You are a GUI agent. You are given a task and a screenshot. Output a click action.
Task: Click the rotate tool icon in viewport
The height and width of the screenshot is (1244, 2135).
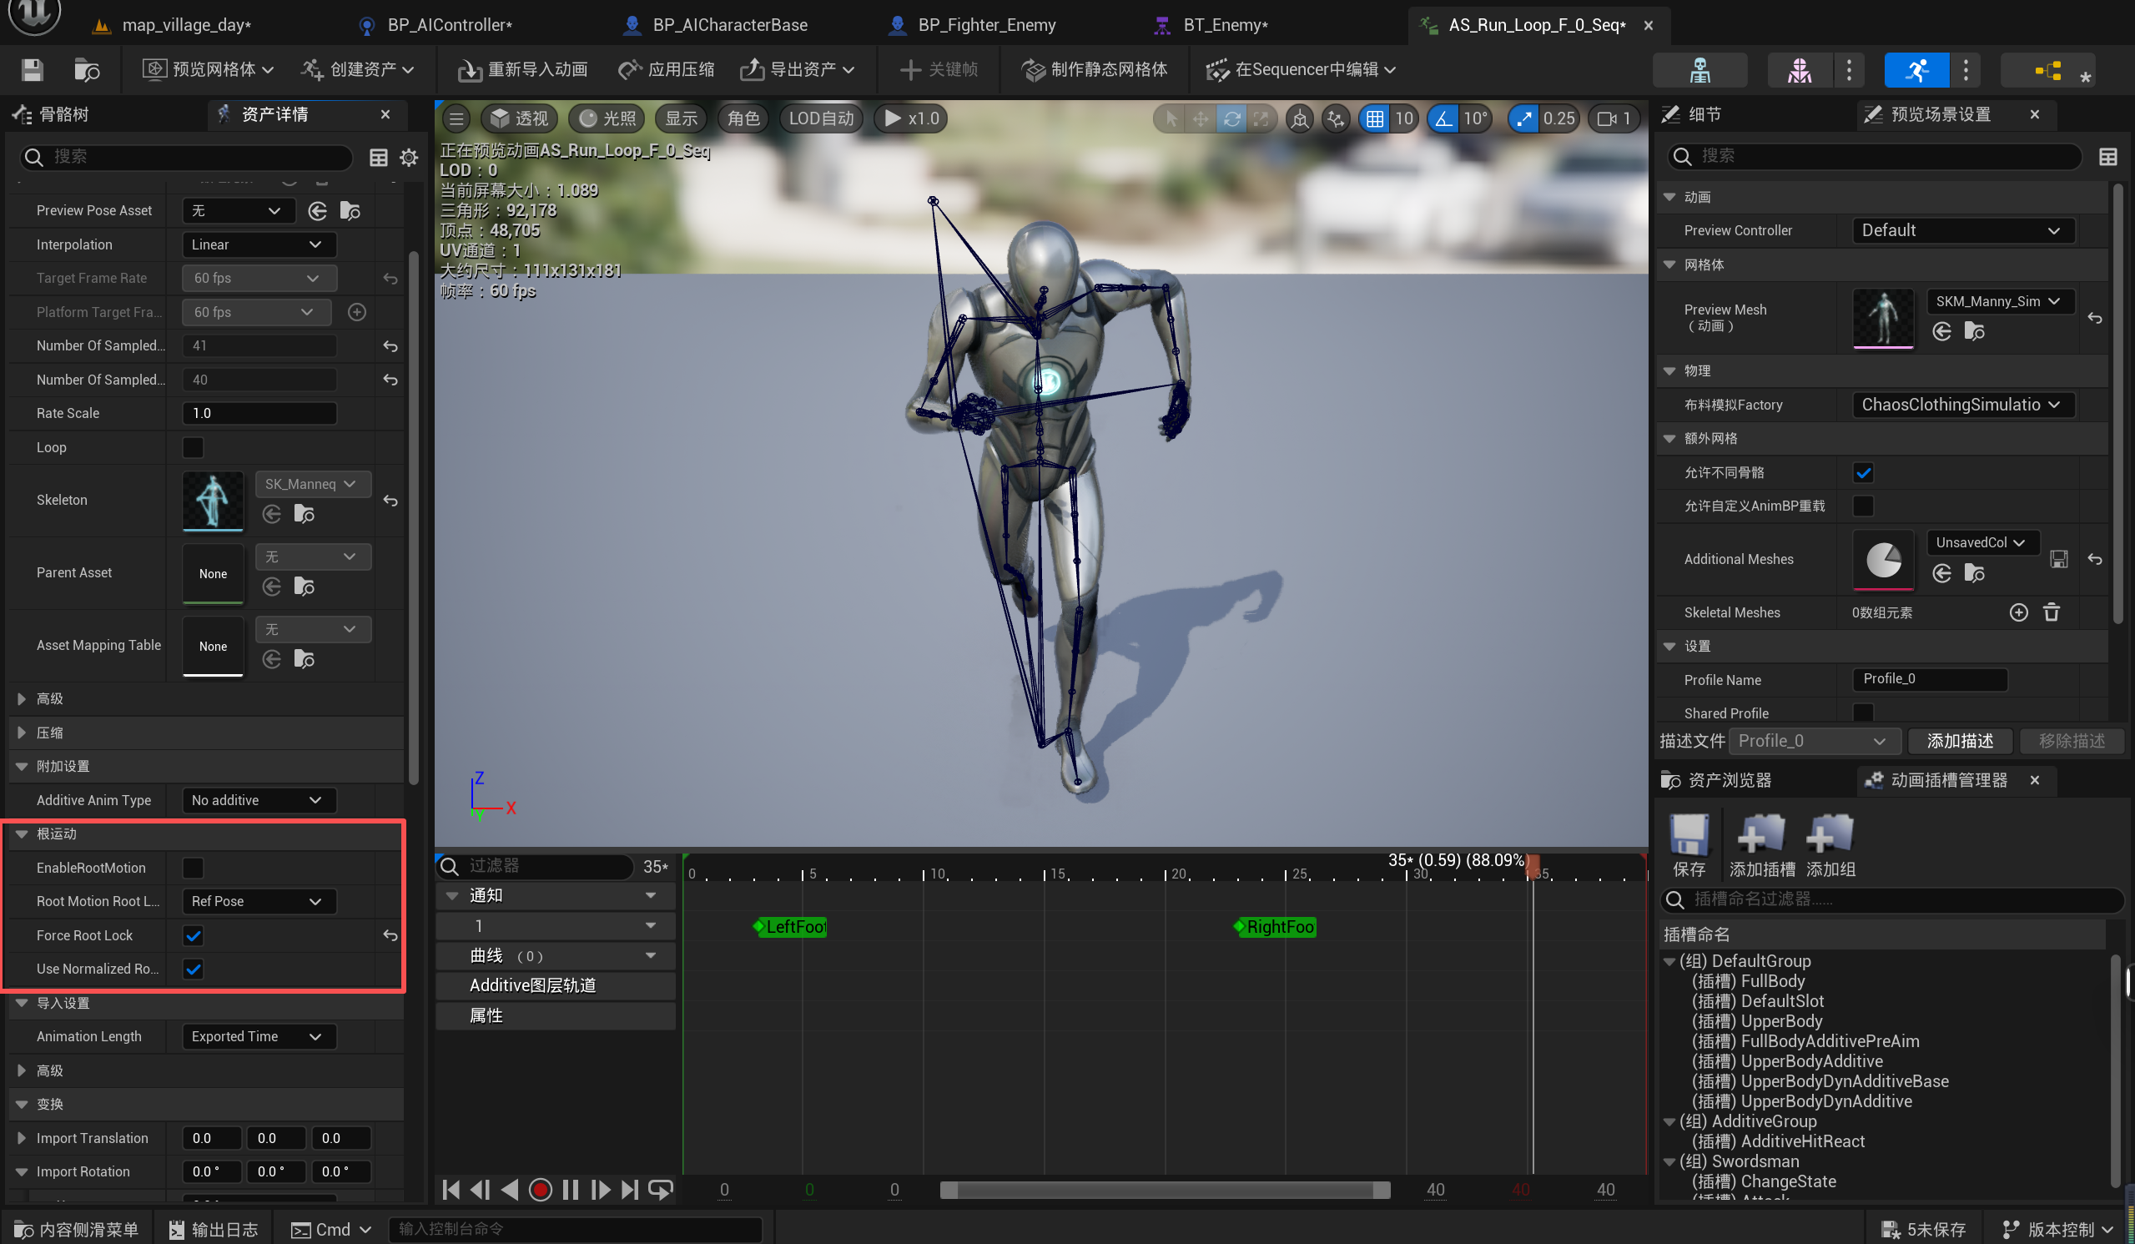[x=1231, y=118]
